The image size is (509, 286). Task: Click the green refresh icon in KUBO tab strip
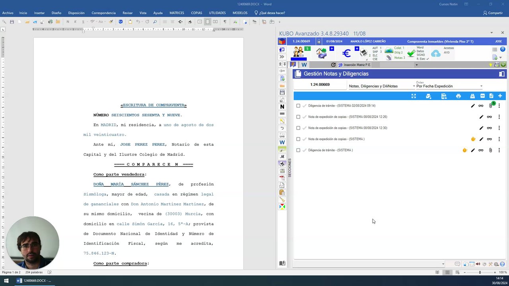tap(503, 64)
